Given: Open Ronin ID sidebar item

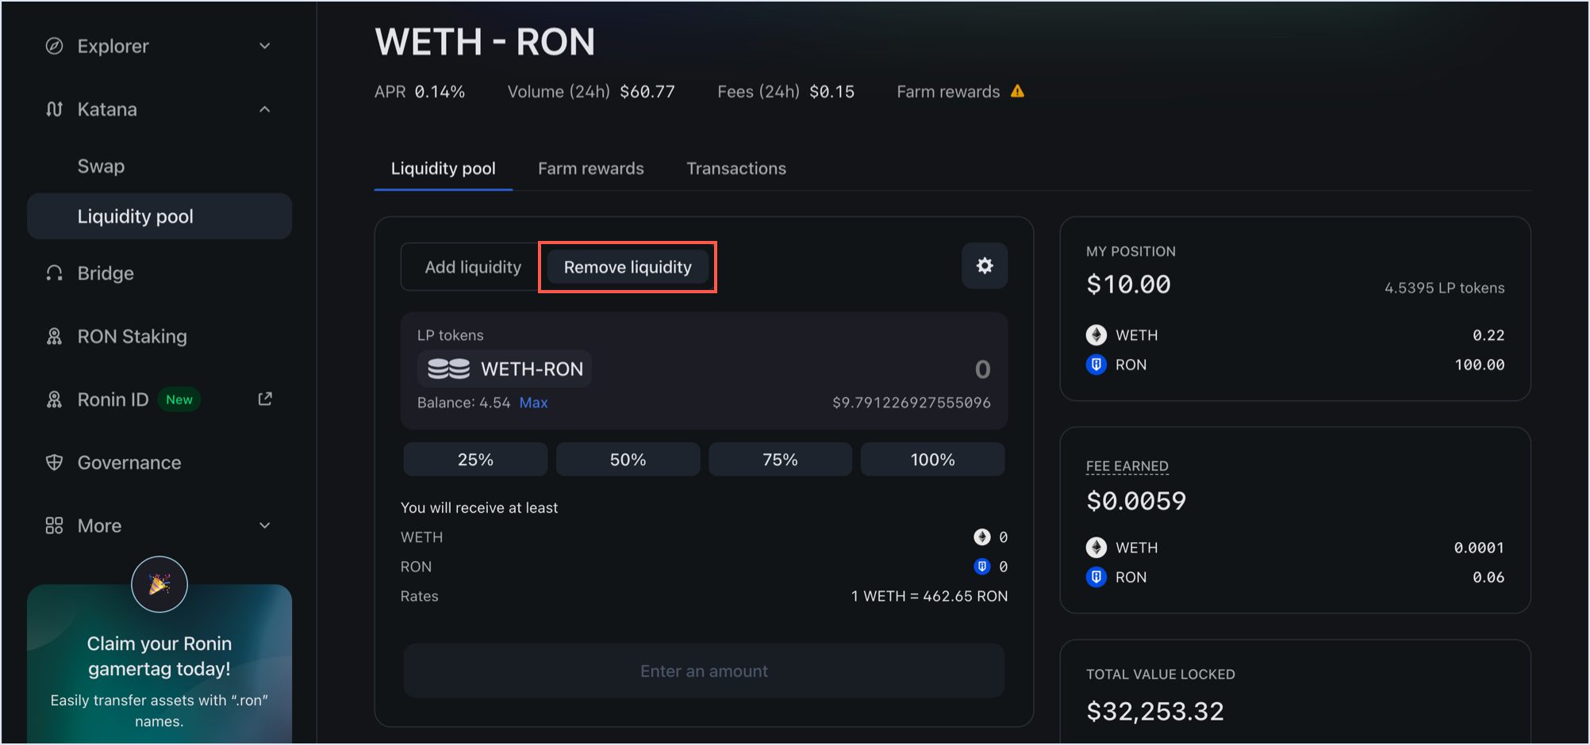Looking at the screenshot, I should [159, 399].
